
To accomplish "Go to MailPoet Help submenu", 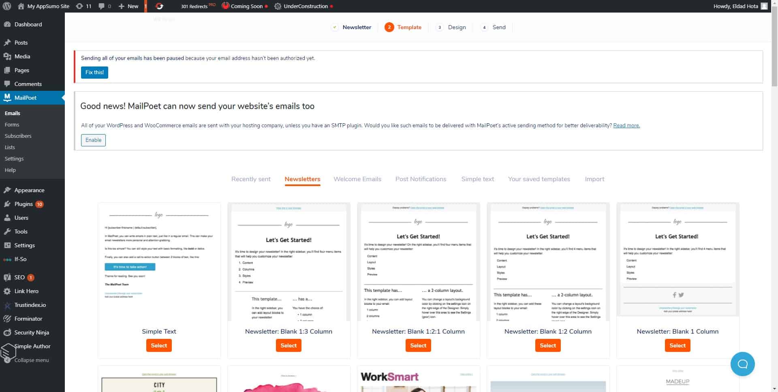I will click(10, 170).
